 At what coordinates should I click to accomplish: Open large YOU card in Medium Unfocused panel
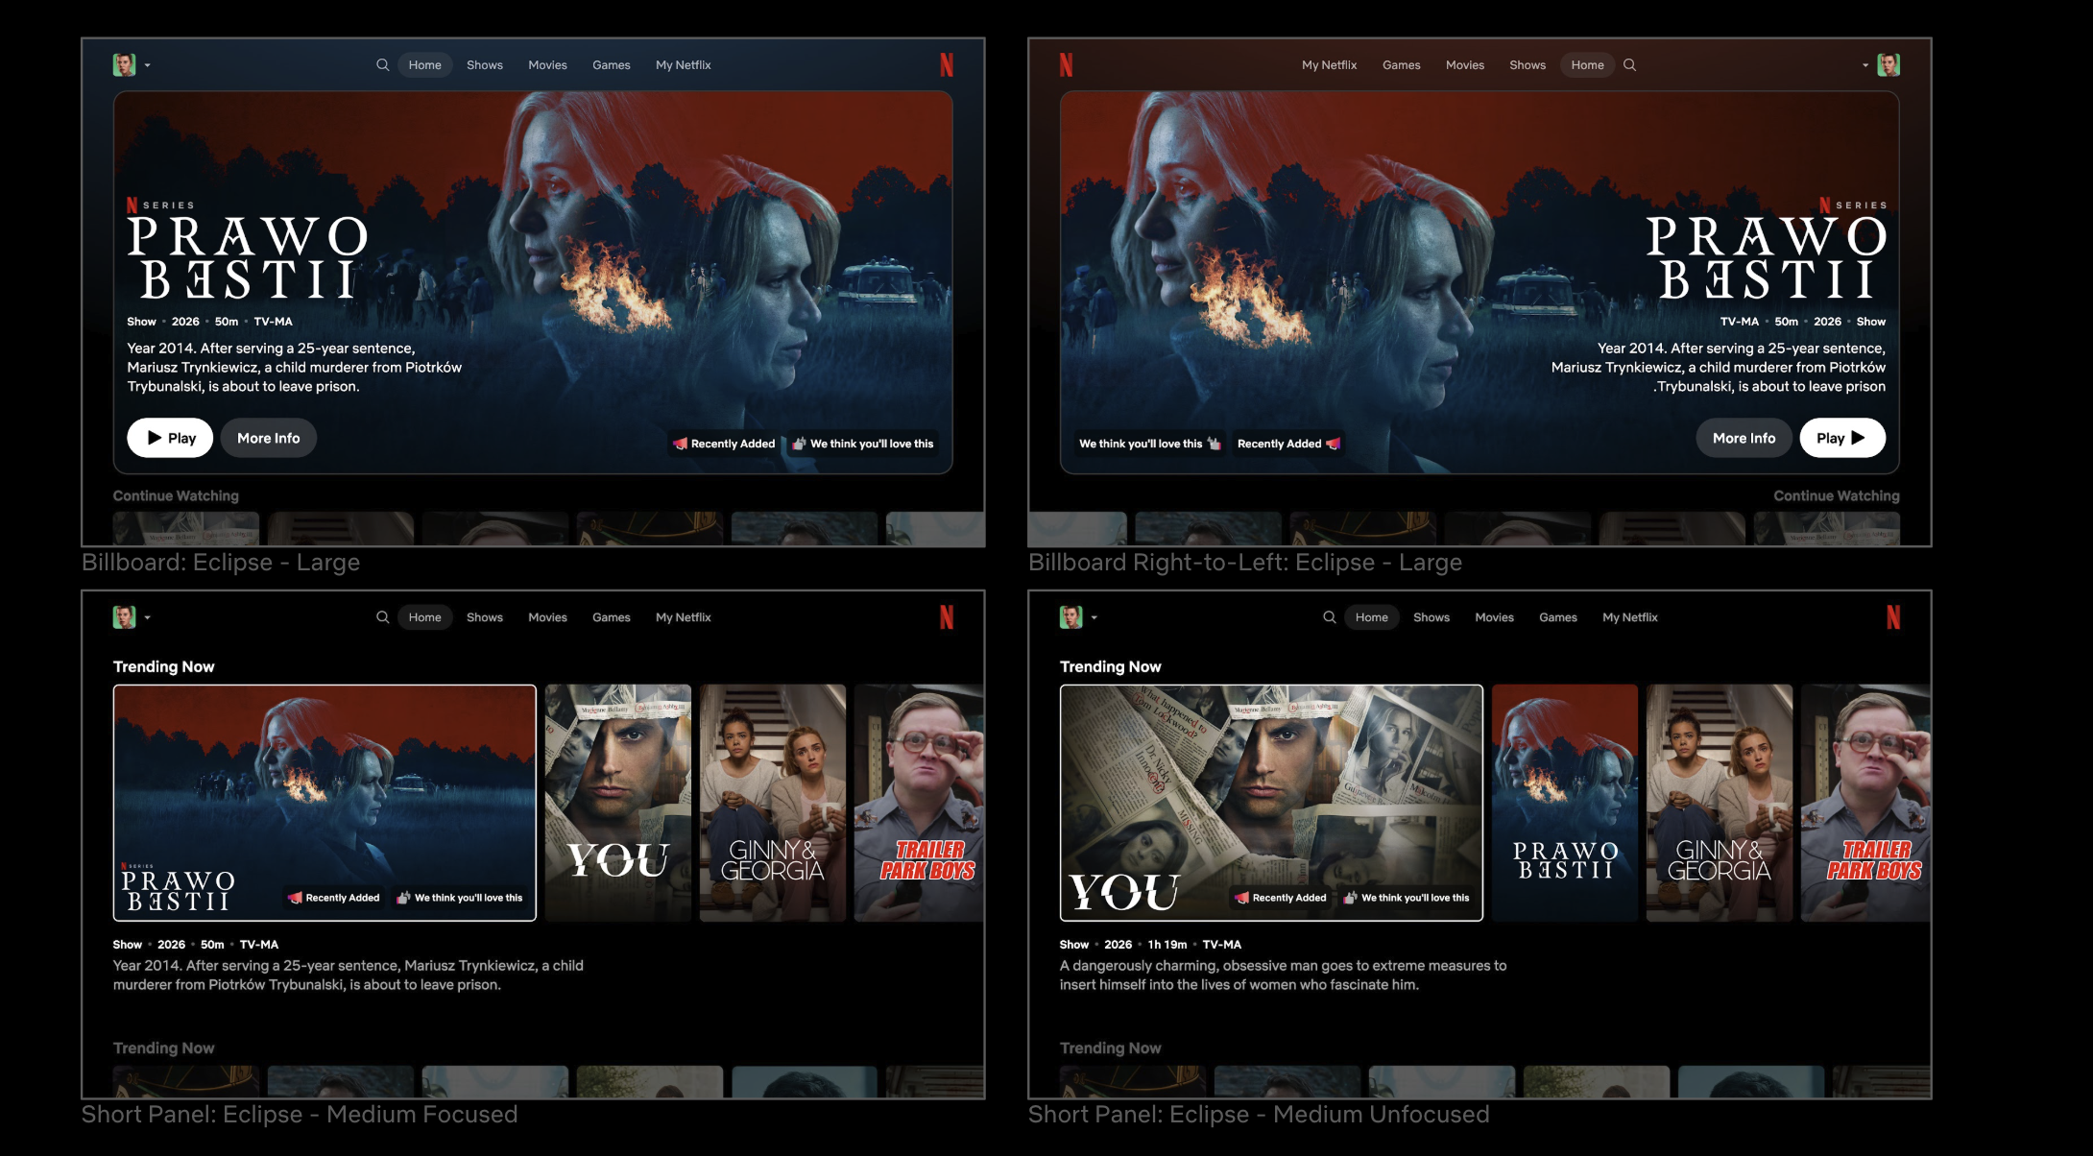[1271, 803]
